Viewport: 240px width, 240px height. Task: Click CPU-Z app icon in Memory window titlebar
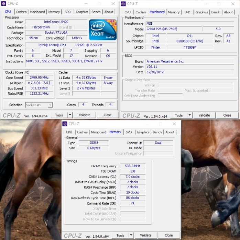coord(65,124)
